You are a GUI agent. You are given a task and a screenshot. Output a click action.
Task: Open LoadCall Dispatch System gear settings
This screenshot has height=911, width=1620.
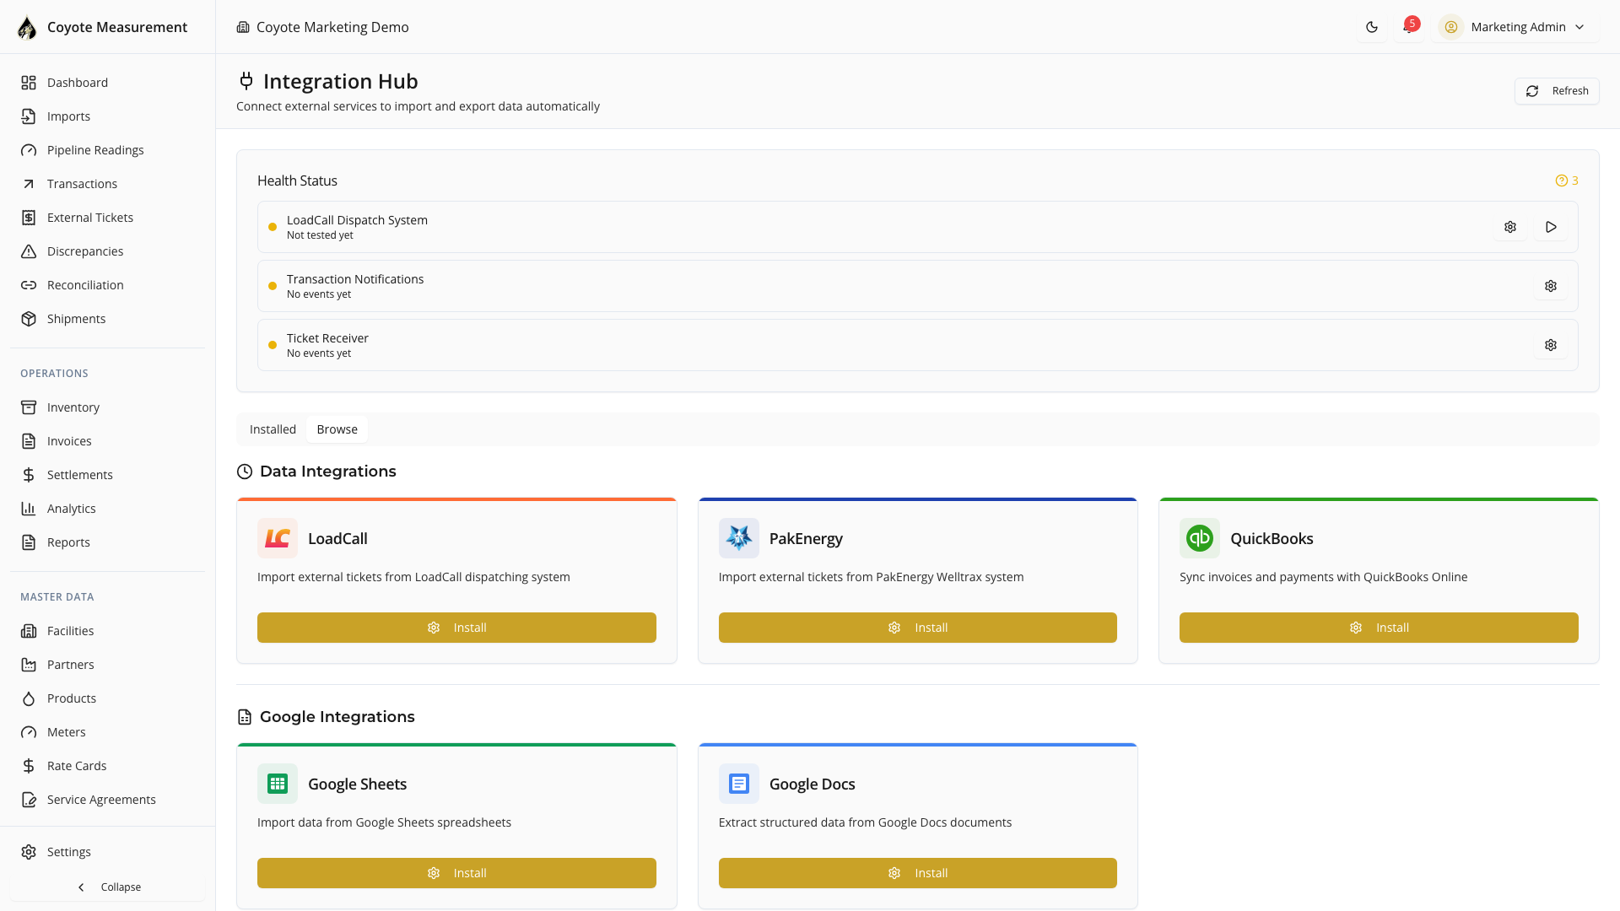(x=1510, y=227)
